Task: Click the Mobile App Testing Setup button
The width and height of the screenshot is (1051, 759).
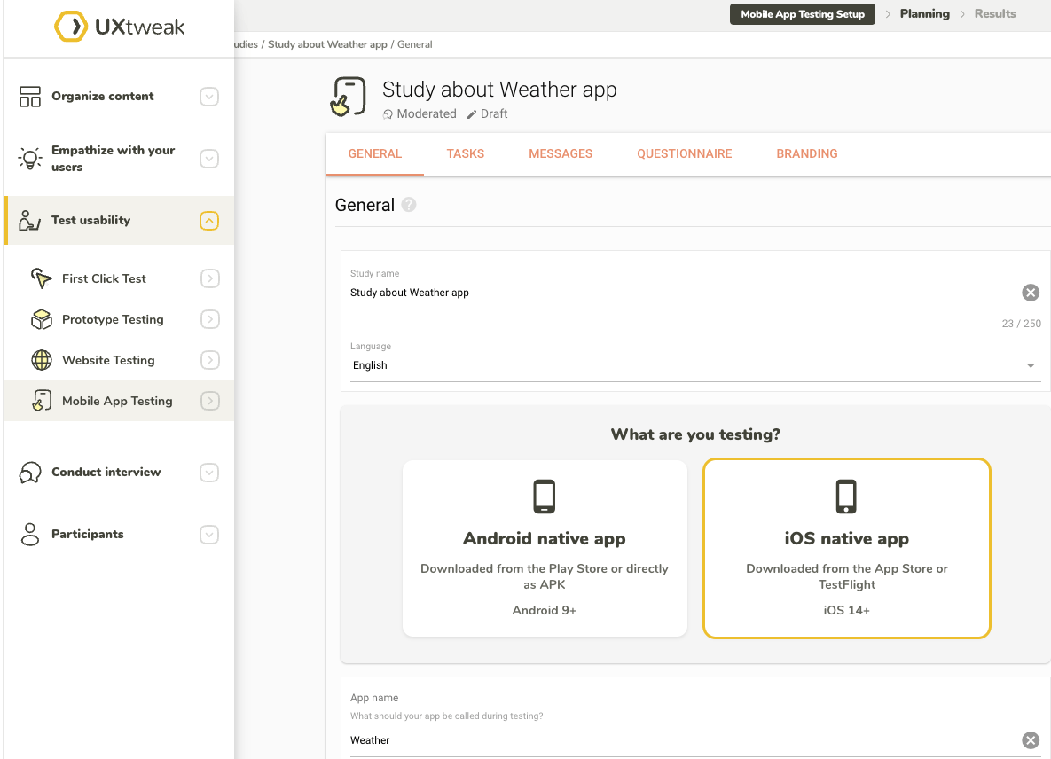Action: pyautogui.click(x=802, y=14)
